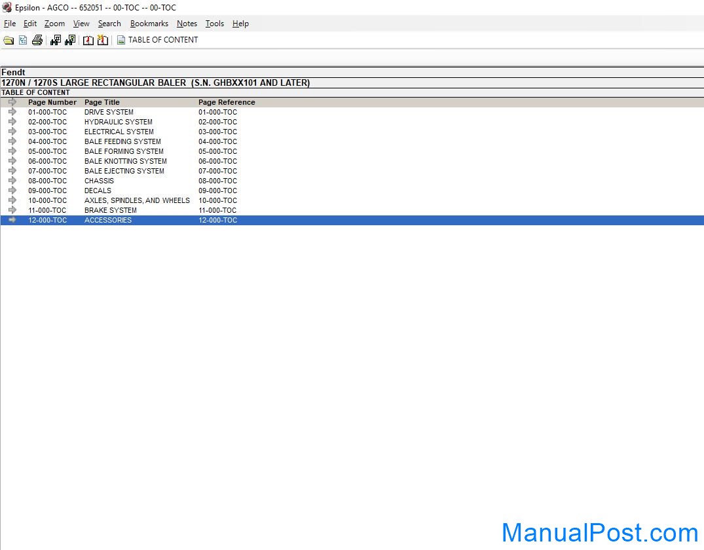Screen dimensions: 704x550
Task: Click page number 08-000-TOC
Action: [x=48, y=181]
